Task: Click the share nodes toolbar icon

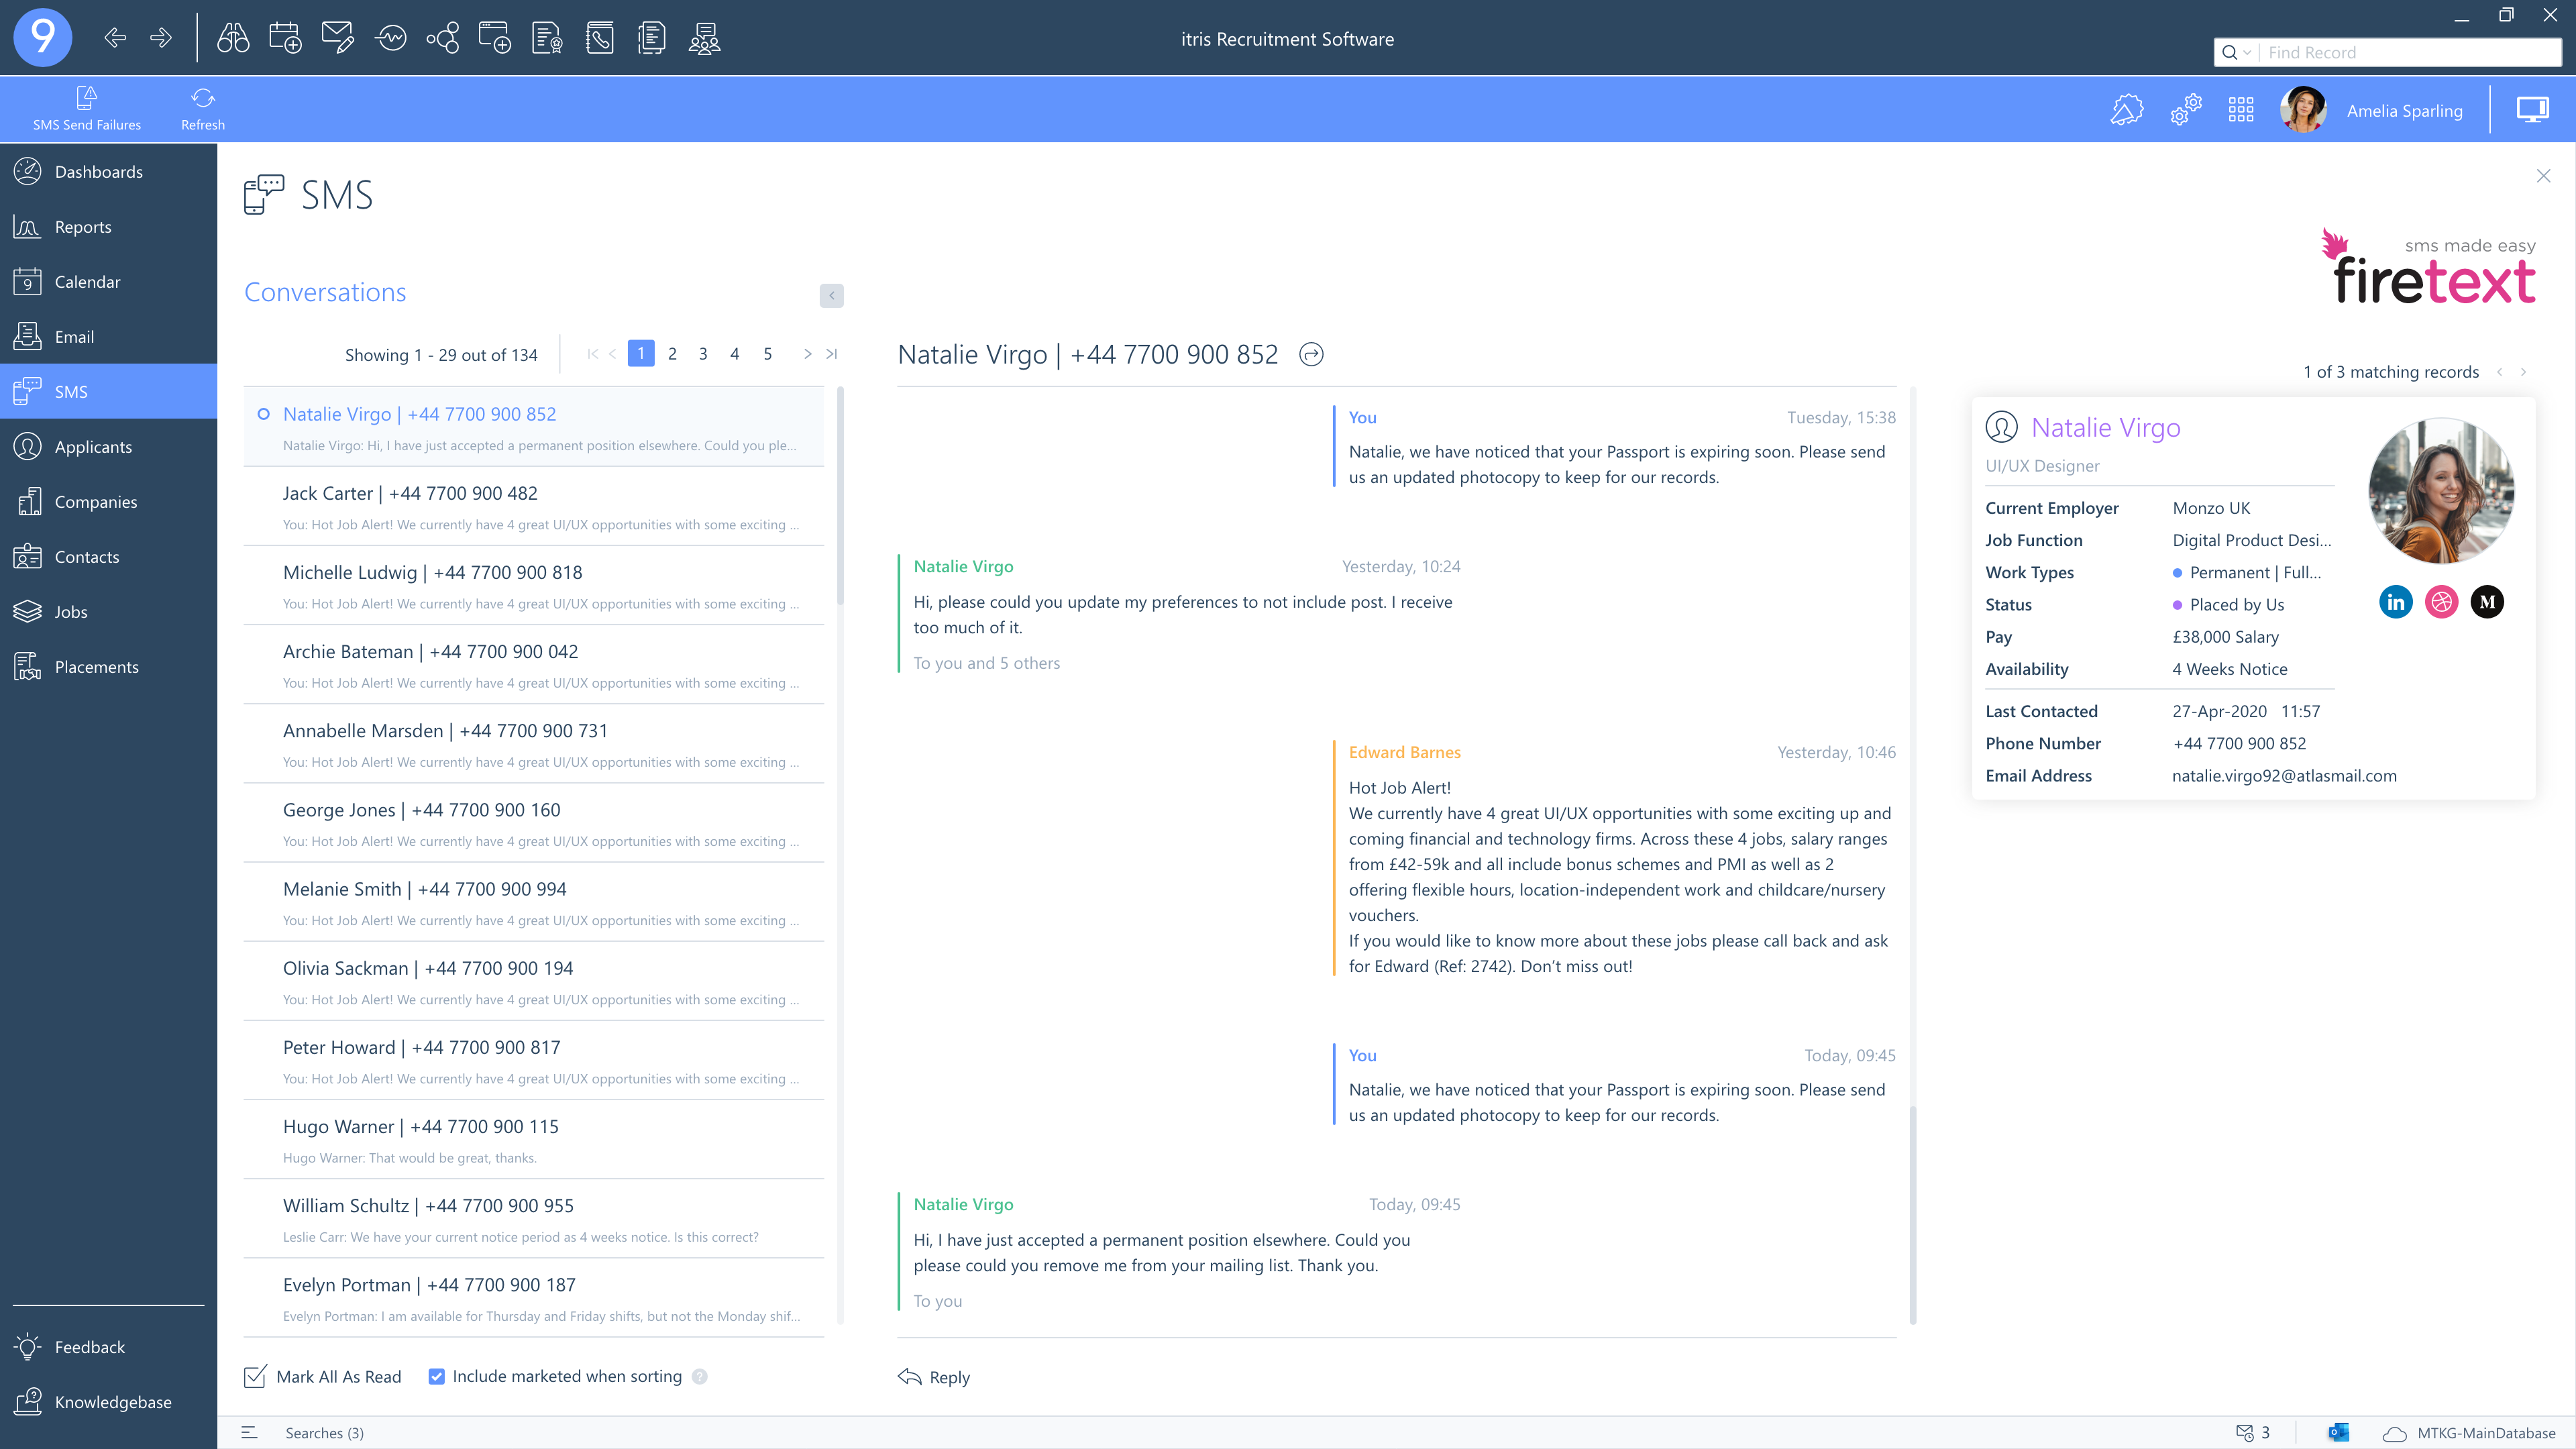Action: 443,38
